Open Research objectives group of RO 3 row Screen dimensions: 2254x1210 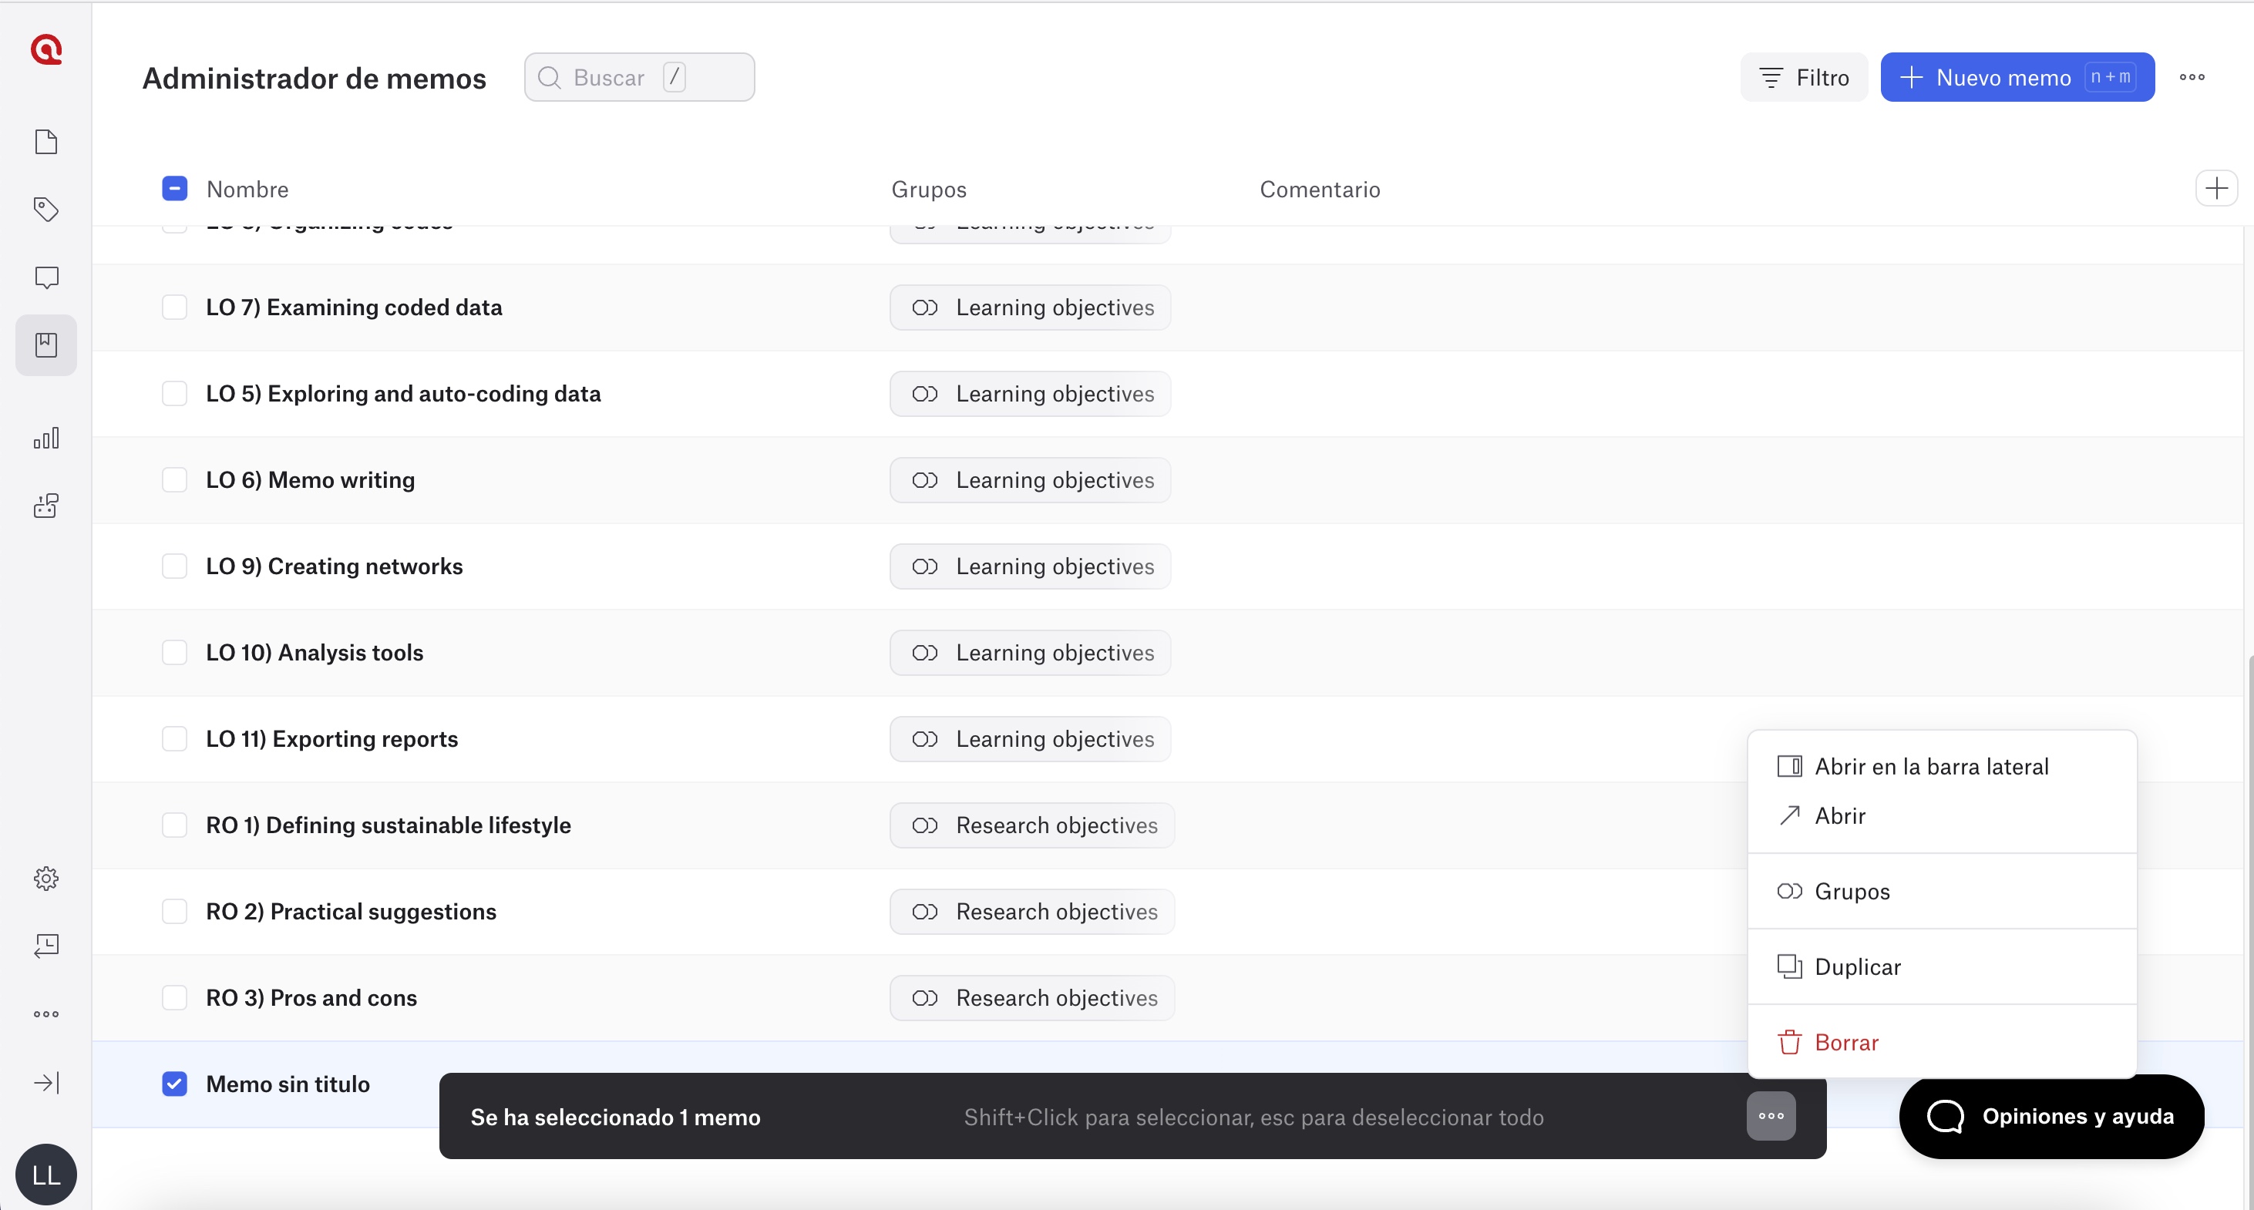coord(1032,997)
